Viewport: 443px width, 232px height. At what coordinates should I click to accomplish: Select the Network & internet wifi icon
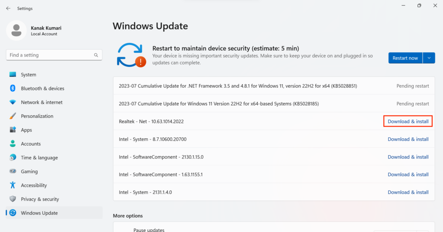(13, 102)
